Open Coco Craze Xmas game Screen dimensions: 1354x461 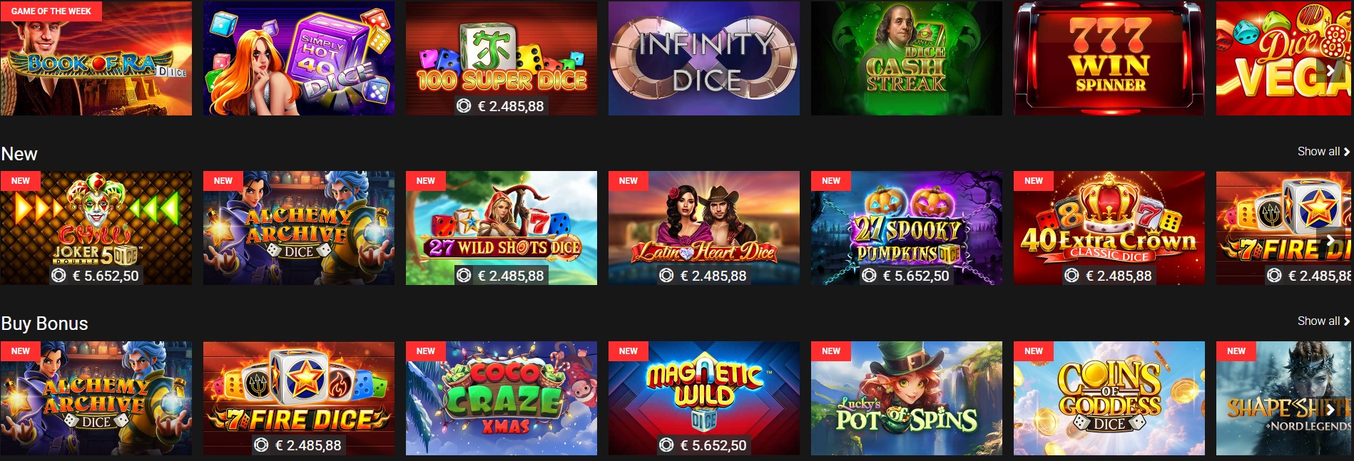coord(502,398)
